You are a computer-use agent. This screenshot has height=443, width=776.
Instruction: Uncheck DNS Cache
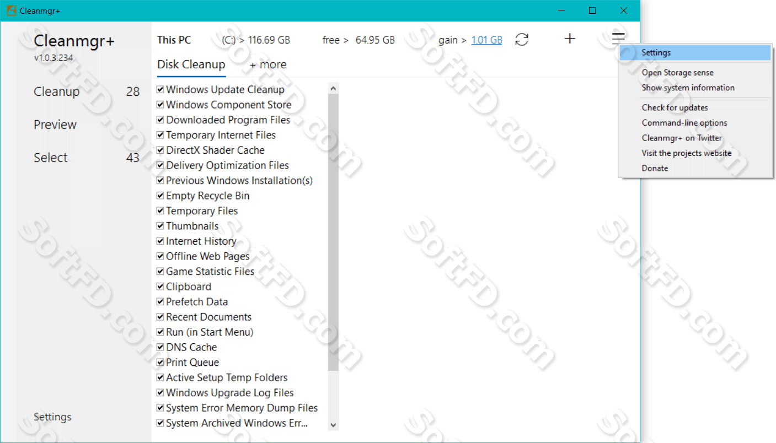tap(160, 347)
